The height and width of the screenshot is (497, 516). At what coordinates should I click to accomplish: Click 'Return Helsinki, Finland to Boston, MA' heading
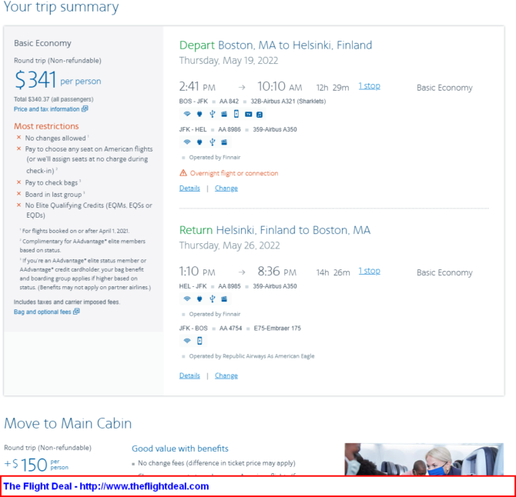point(275,230)
